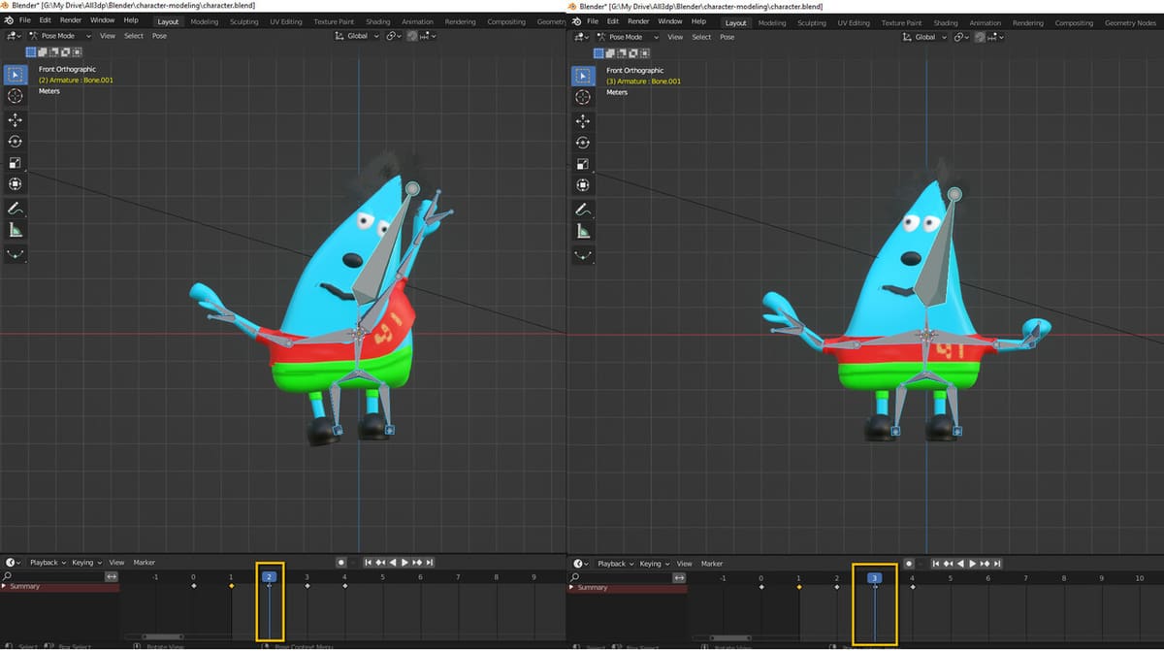Open View menu in left window 3D header
The height and width of the screenshot is (651, 1164).
107,36
